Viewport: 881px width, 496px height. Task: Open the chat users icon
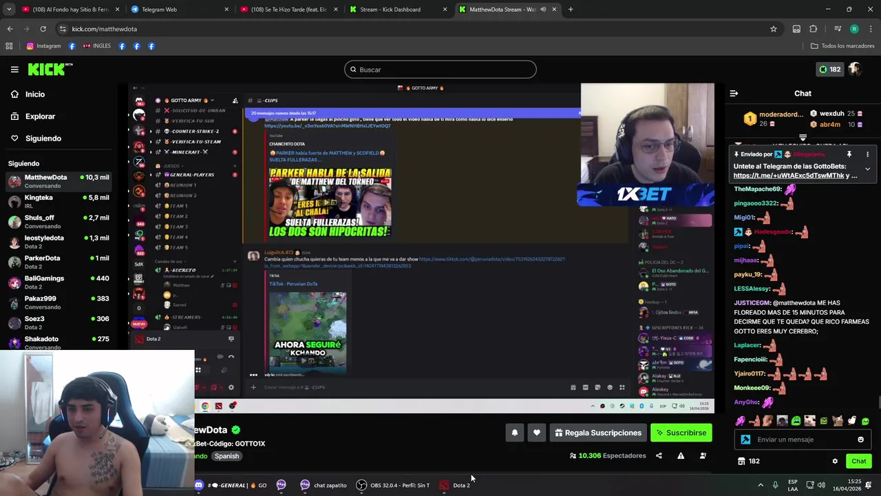click(703, 456)
